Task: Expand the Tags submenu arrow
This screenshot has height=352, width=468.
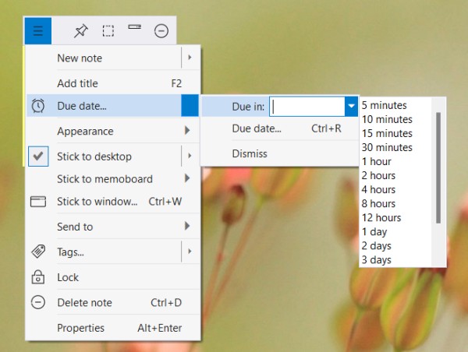Action: [190, 252]
